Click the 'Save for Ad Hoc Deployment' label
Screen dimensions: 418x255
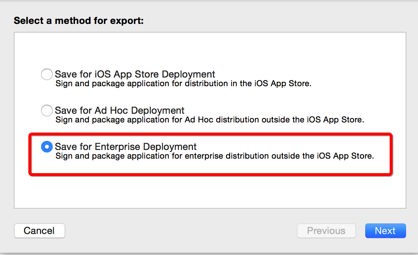pos(120,110)
